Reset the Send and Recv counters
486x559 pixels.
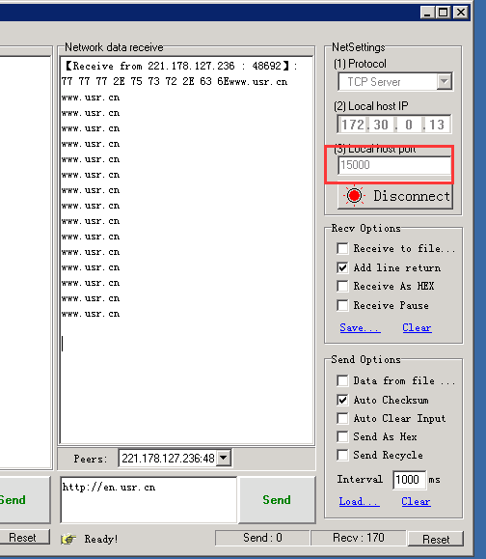coord(436,539)
